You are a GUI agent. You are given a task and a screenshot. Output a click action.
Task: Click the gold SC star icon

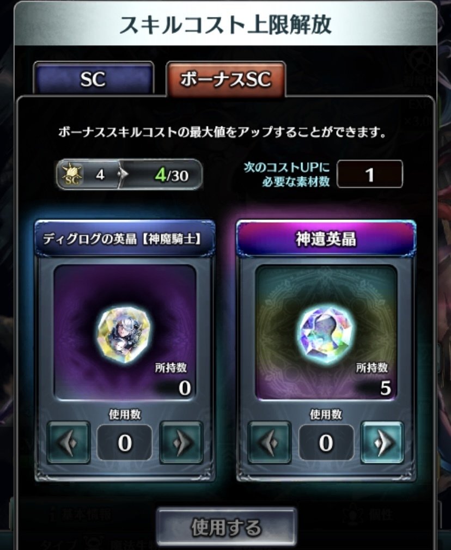tap(72, 174)
